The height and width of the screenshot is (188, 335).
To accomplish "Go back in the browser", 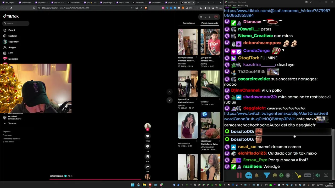I will (3, 8).
